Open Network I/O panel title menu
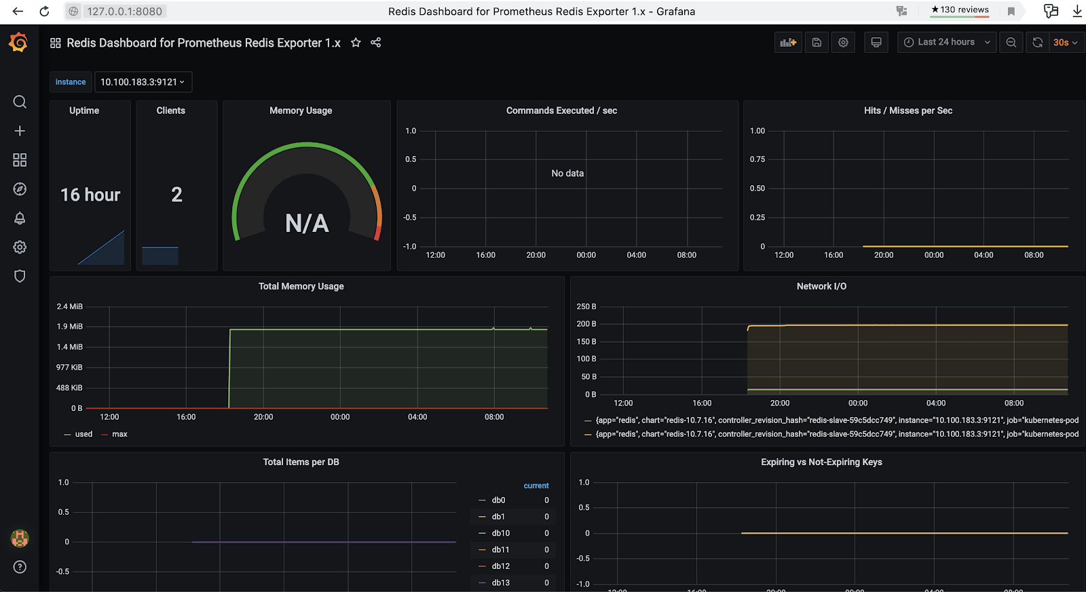The image size is (1086, 592). [x=821, y=286]
